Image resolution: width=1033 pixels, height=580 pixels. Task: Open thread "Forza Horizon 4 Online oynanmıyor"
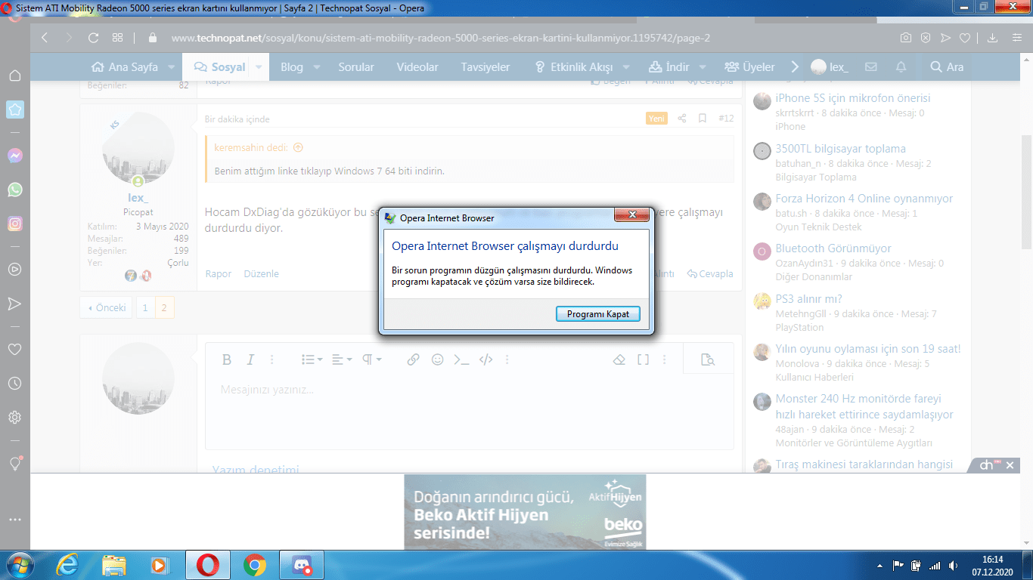[864, 199]
